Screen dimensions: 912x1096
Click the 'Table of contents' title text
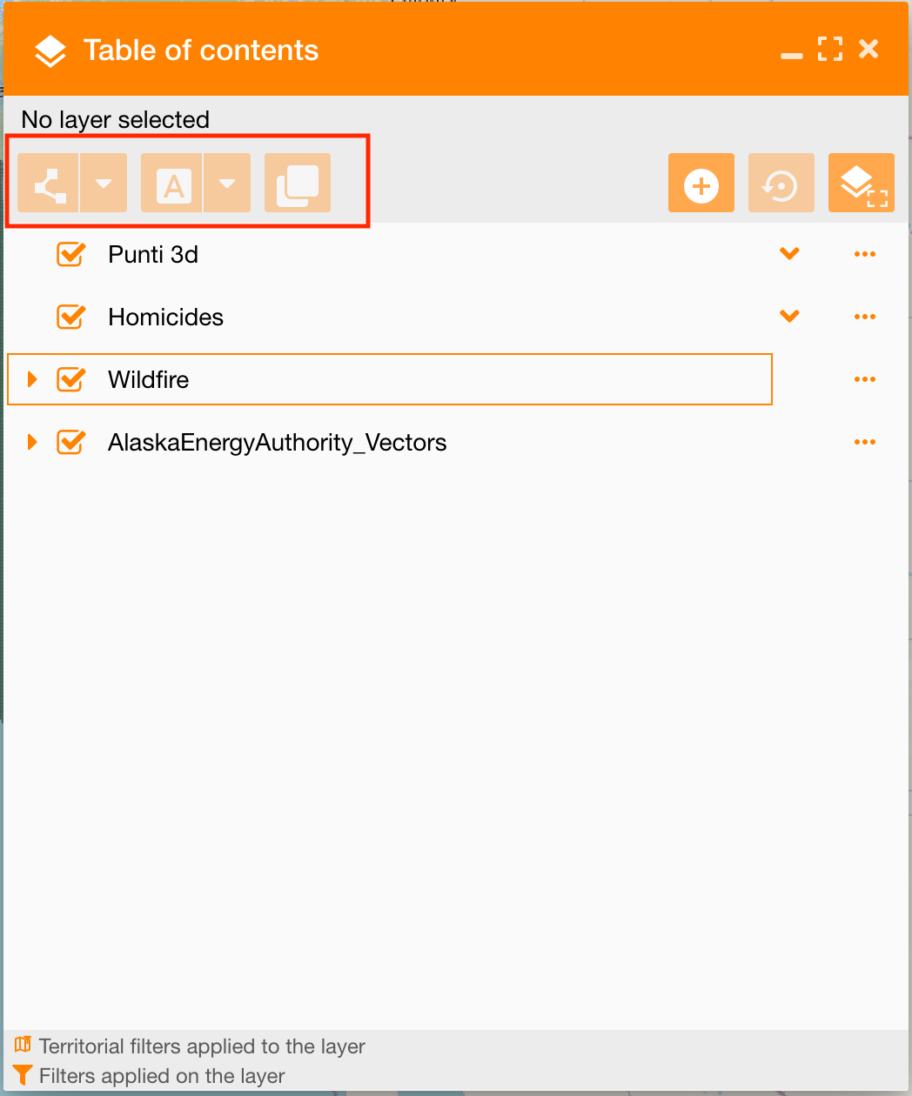click(201, 50)
